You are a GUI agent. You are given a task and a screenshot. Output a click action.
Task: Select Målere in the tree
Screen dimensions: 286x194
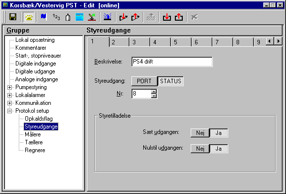point(33,134)
